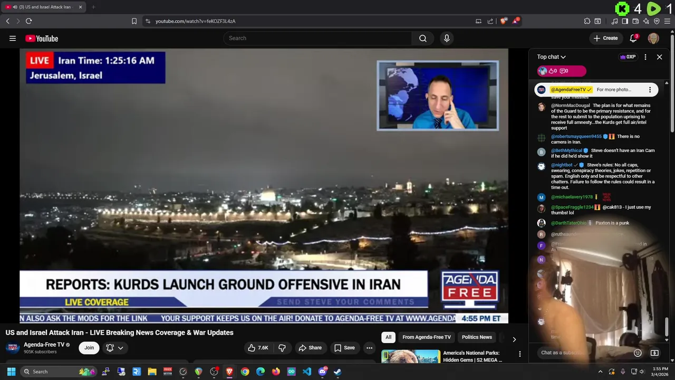Open Brave Rewards triangle icon
Viewport: 675px width, 380px height.
(516, 21)
